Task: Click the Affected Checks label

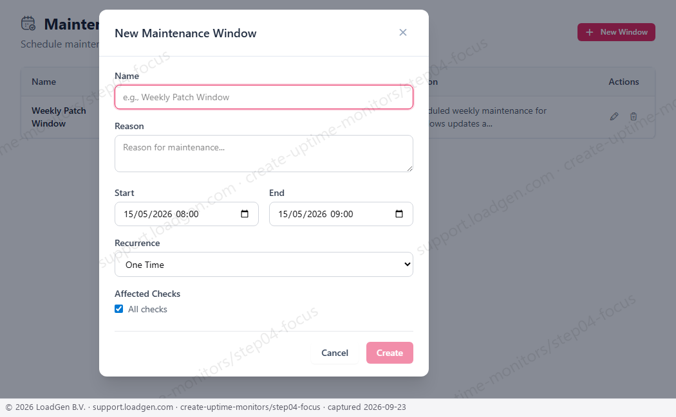Action: tap(147, 294)
